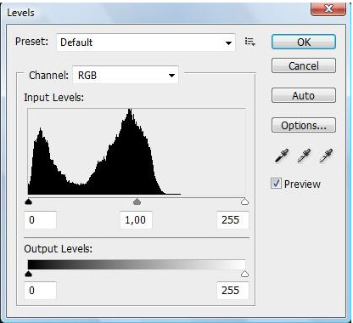353x323 pixels.
Task: Open the Channel dropdown showing RGB
Action: [126, 75]
